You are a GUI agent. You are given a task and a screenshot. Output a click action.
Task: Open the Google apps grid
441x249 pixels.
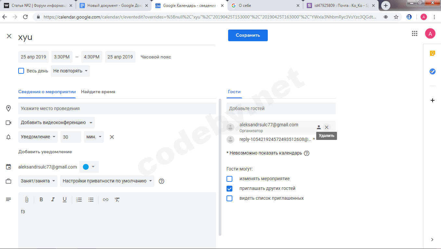[x=414, y=33]
